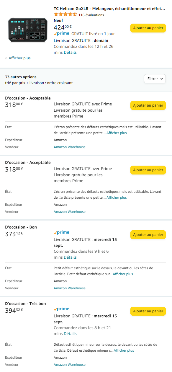Add second 318€ Acceptable offer to cart
Image resolution: width=172 pixels, height=372 pixels.
click(148, 170)
